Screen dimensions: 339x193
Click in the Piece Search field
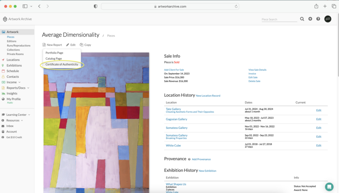(279, 19)
